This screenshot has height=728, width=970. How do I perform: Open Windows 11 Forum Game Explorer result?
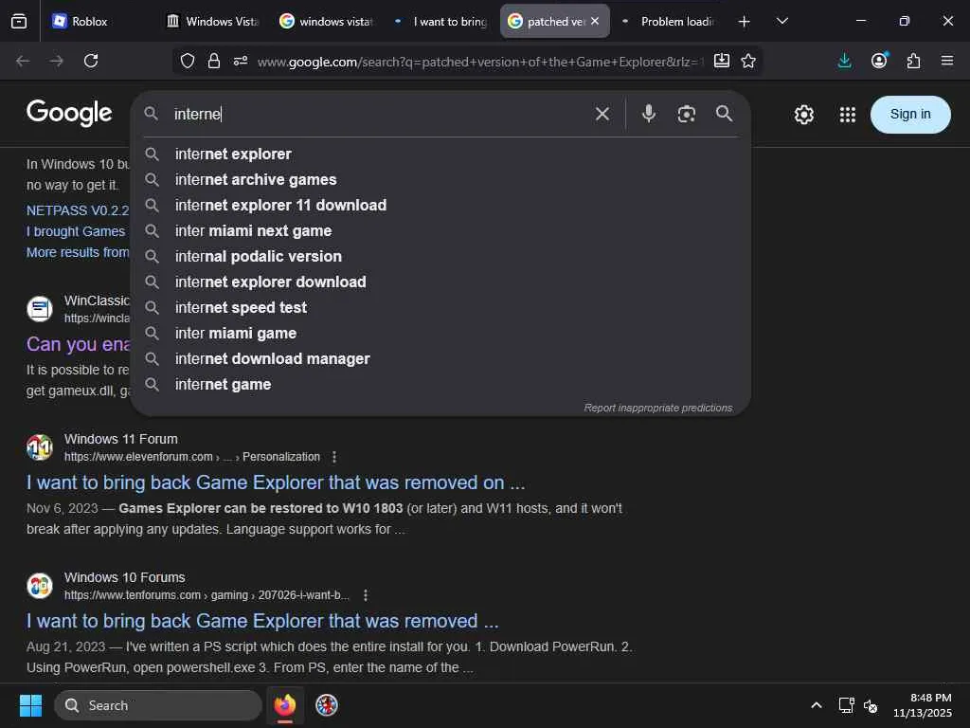click(276, 482)
